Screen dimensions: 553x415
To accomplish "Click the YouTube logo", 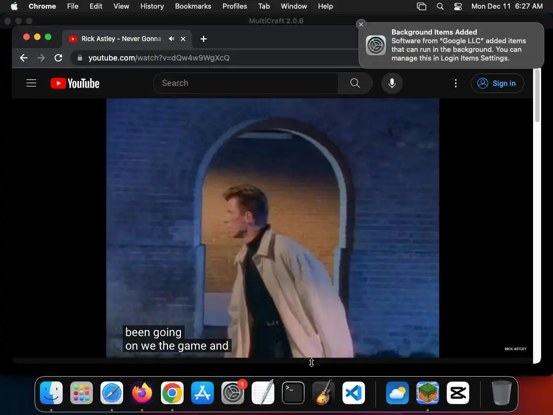I will tap(75, 83).
